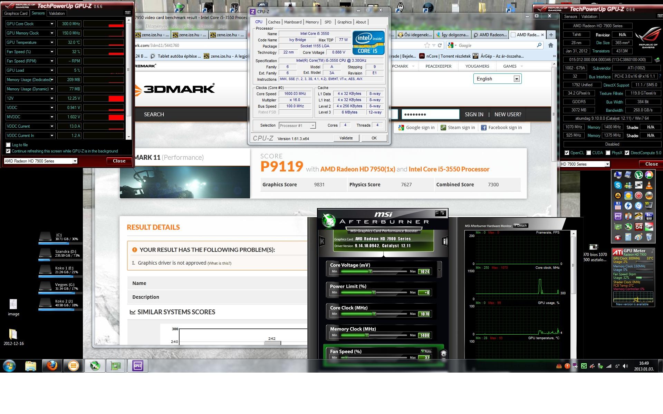
Task: Open Afterburner user fan settings gear icon
Action: point(443,354)
